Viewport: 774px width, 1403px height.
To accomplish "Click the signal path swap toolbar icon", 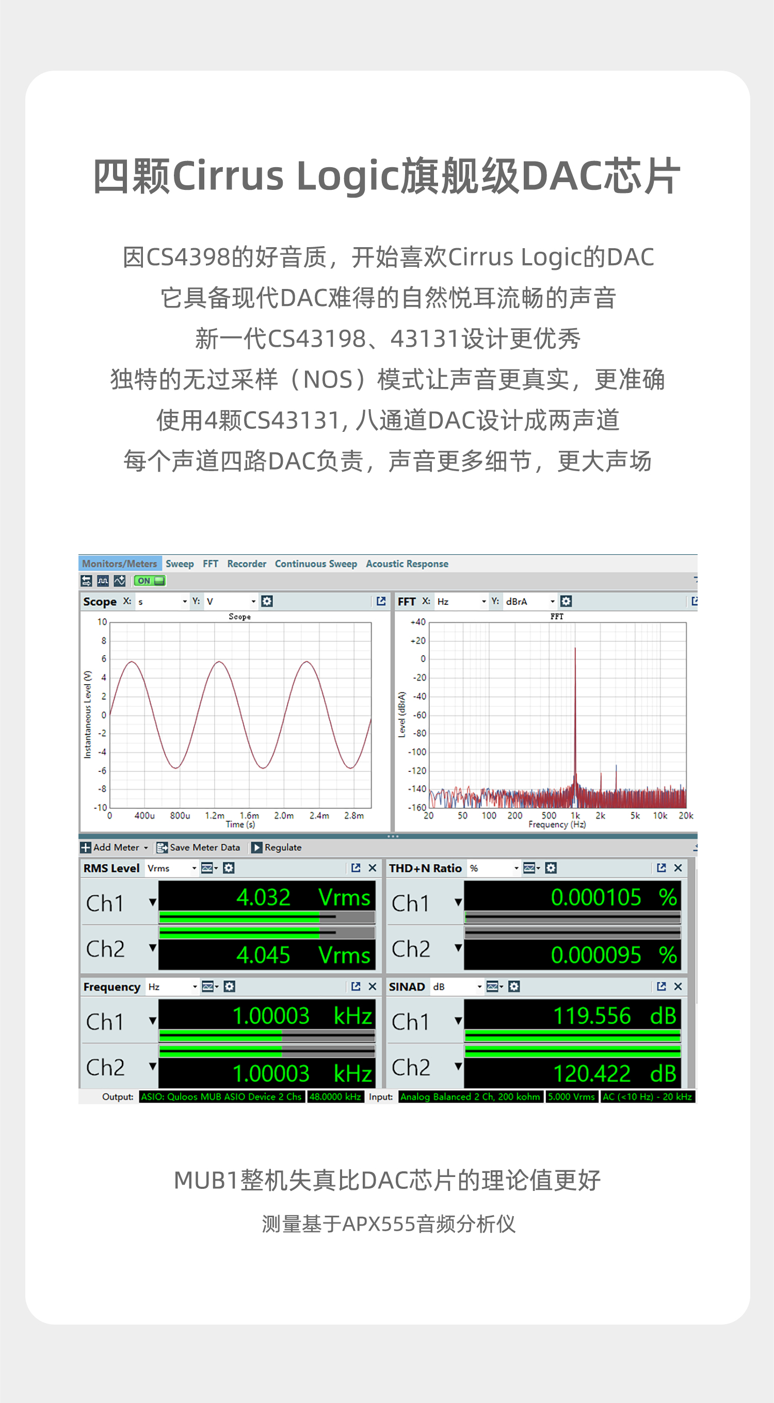I will 87,581.
